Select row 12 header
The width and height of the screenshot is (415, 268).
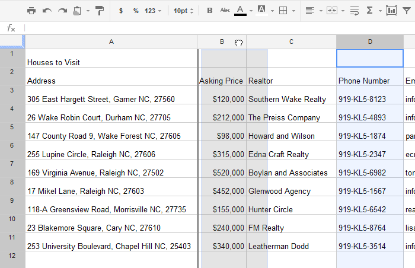coord(12,260)
